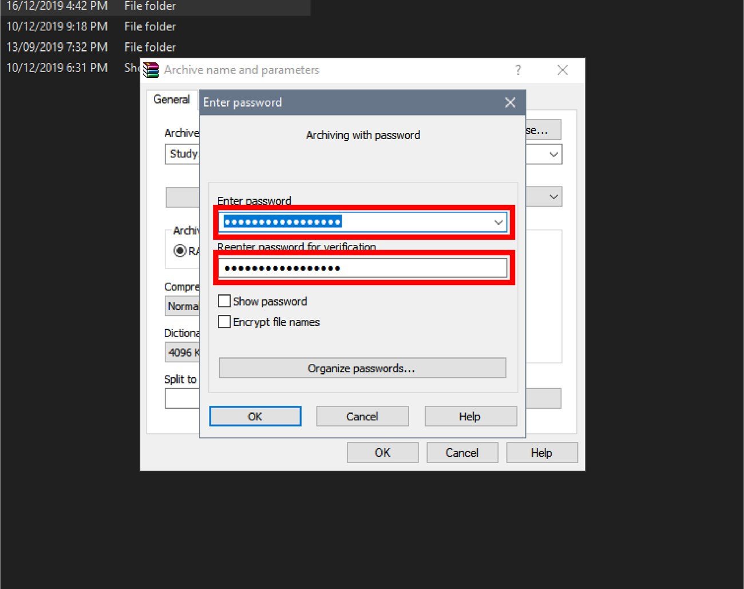Open the update mode dropdown
Viewport: 744px width, 589px height.
(x=553, y=196)
